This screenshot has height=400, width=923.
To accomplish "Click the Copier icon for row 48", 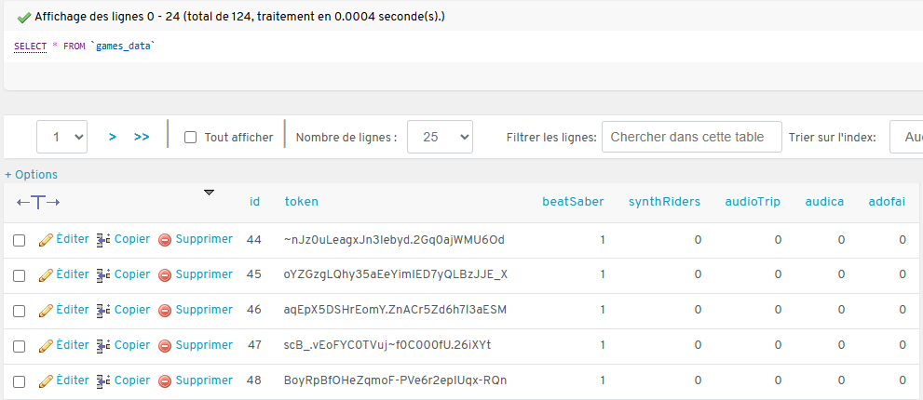I will coord(103,381).
